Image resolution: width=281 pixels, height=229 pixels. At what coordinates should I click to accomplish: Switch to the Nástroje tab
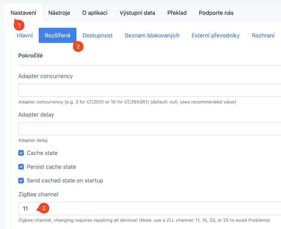click(x=59, y=13)
